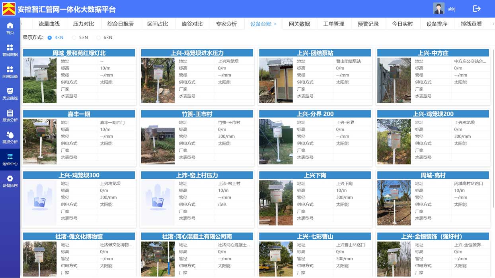The image size is (495, 278).
Task: Open 历史曲线 history chart icon
Action: point(10,94)
